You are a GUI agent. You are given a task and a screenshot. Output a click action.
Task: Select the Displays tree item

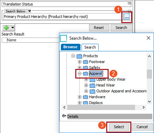pos(96,103)
